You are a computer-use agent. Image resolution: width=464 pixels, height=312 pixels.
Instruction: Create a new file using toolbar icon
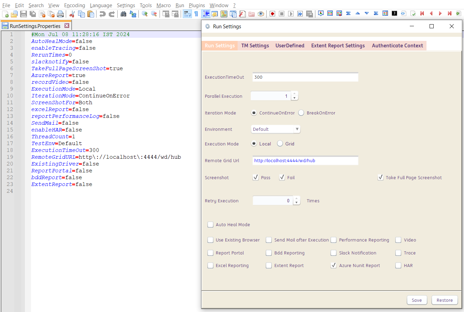[5, 14]
